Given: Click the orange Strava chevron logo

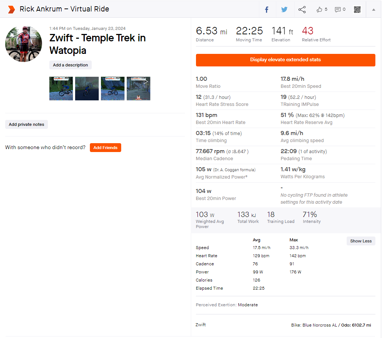Looking at the screenshot, I should tap(11, 9).
